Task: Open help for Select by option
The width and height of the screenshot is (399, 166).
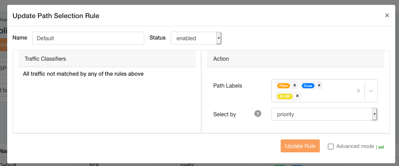Action: [258, 114]
